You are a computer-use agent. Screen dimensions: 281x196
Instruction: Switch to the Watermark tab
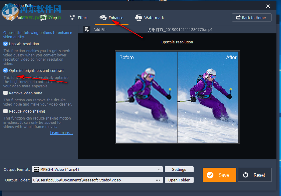[149, 18]
